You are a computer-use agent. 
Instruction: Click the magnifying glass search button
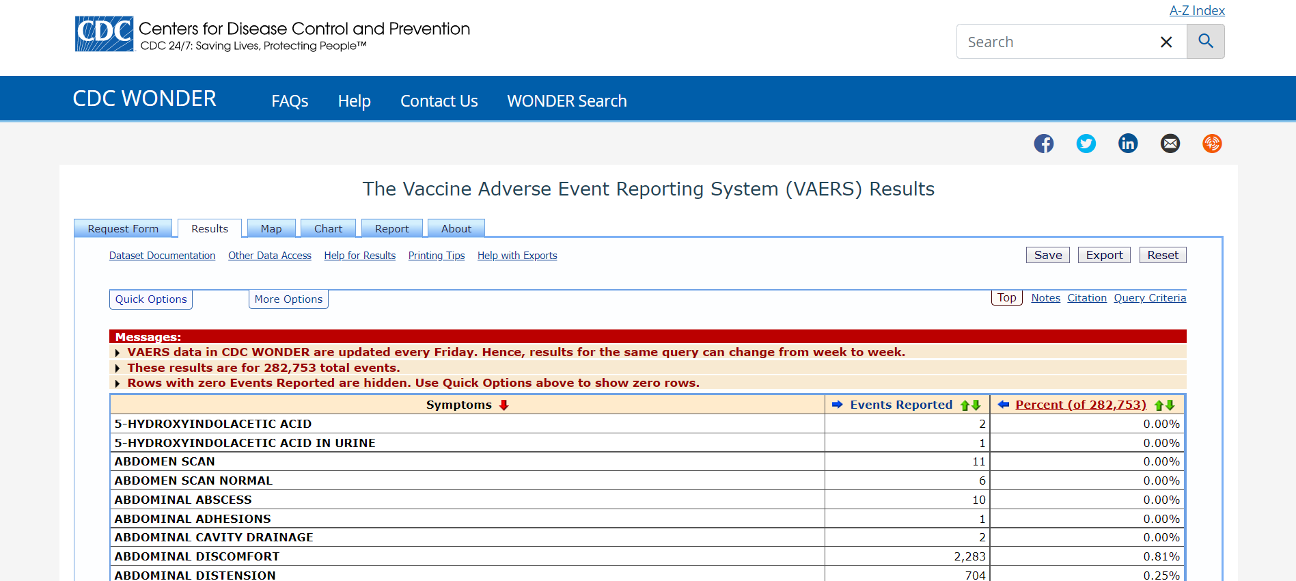tap(1206, 42)
